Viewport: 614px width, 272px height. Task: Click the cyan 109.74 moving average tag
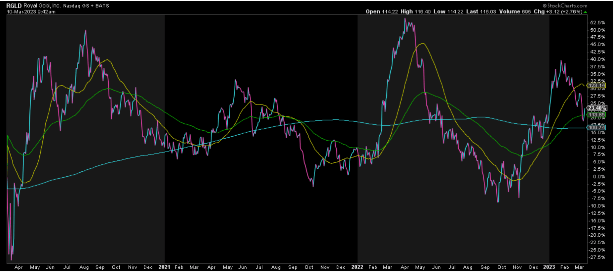tap(596, 127)
